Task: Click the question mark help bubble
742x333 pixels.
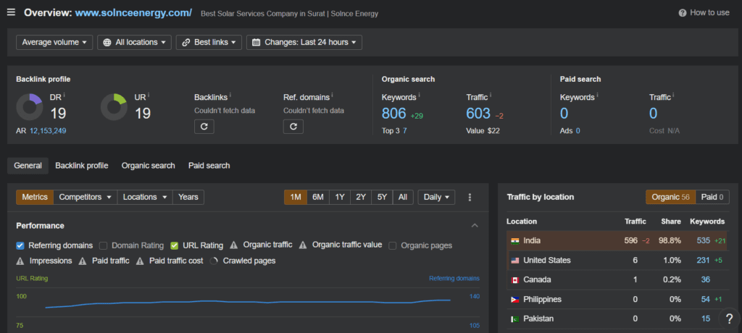Action: 729,319
